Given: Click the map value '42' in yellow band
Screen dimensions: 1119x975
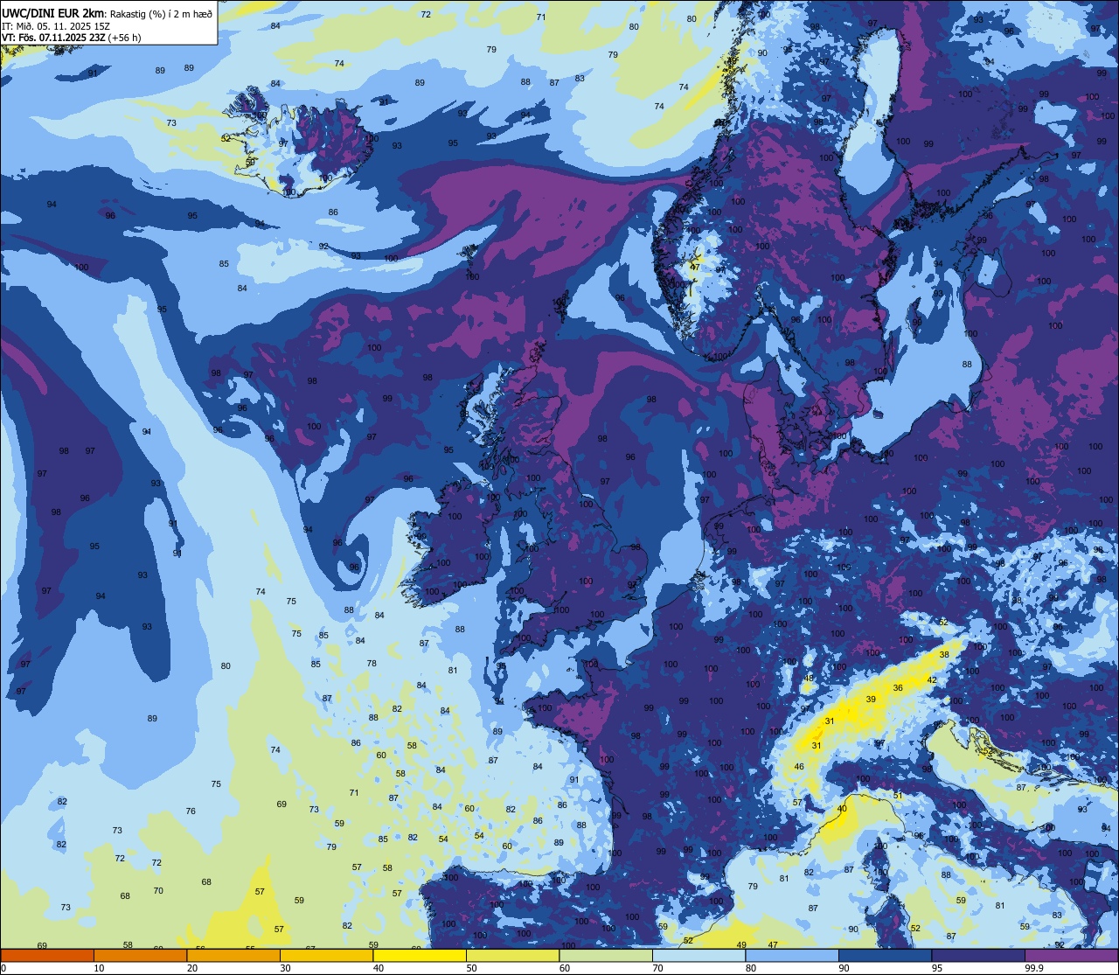Looking at the screenshot, I should pos(932,679).
